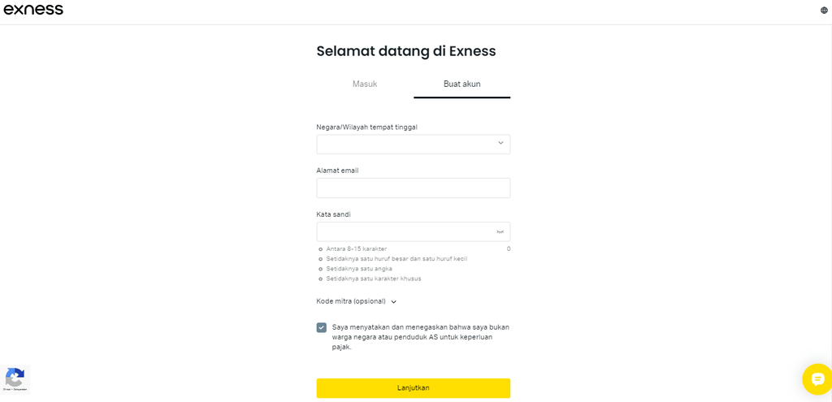Uncheck the non-US citizen declaration checkbox
The width and height of the screenshot is (832, 402).
click(322, 327)
